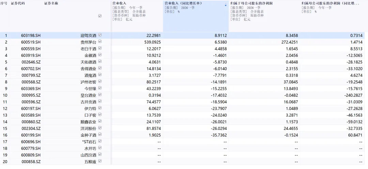
Task: Untick the checkbox beside 洋河股份
Action: tap(100, 128)
